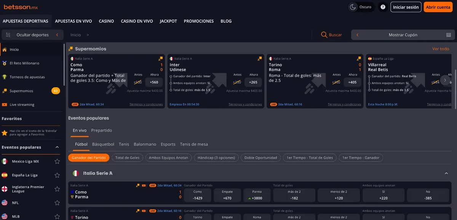Select Inicio home icon in sidebar
The height and width of the screenshot is (220, 457).
pyautogui.click(x=4, y=49)
